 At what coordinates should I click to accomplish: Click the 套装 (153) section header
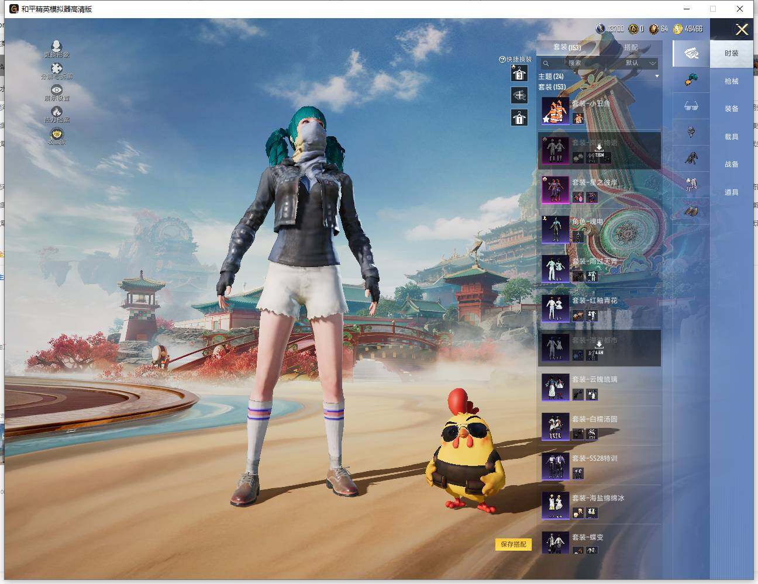tap(552, 87)
